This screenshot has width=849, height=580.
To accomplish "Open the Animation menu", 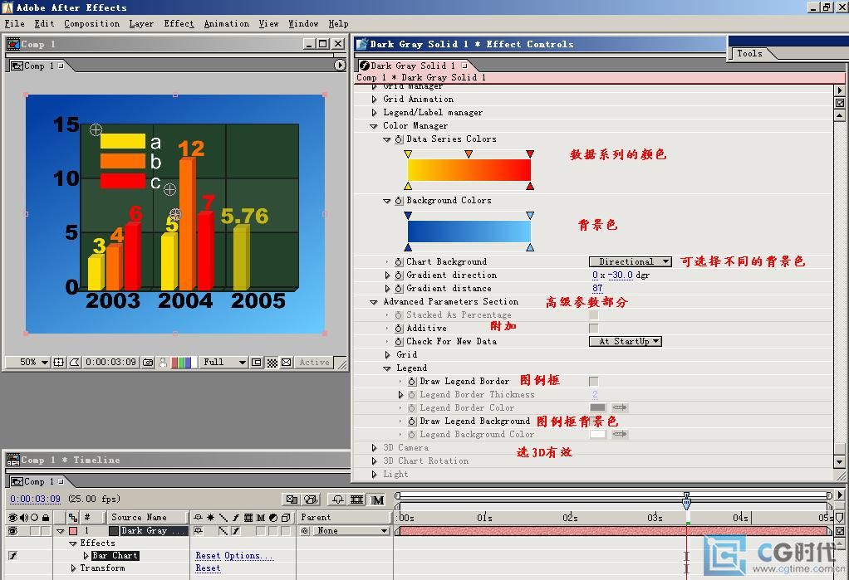I will (x=227, y=24).
